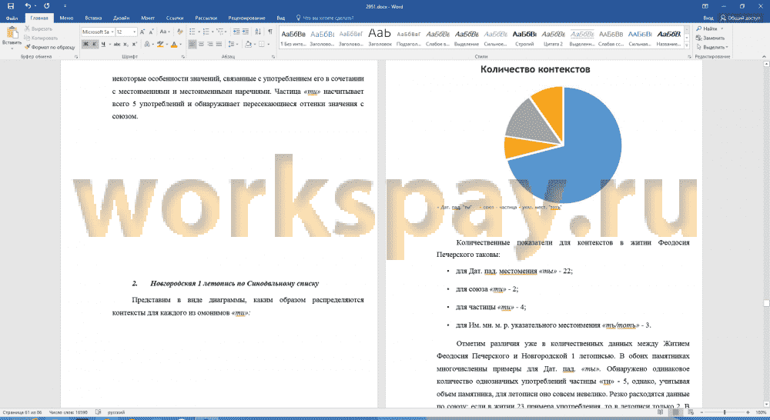Collapse the ribbon with the chevron
This screenshot has width=770, height=420.
tap(764, 57)
